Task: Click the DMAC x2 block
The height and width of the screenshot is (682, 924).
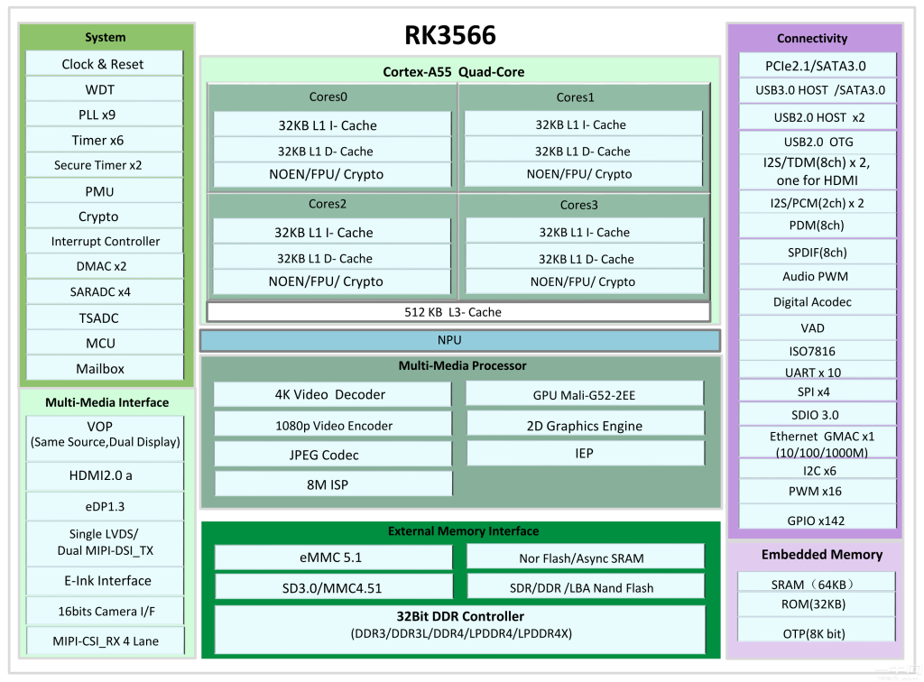Action: click(x=105, y=266)
